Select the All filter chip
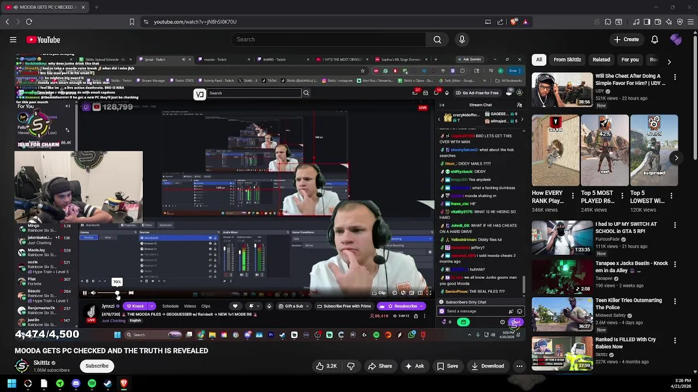Image resolution: width=698 pixels, height=392 pixels. coord(539,59)
